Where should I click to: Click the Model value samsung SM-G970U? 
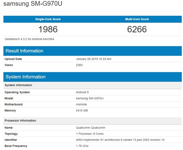coord(89,98)
